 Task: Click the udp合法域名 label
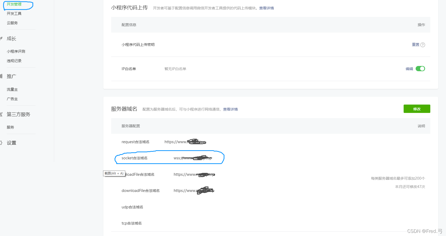pos(132,207)
